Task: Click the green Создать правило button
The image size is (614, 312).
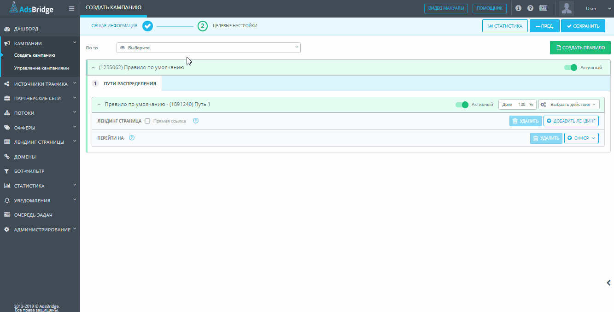Action: pos(580,47)
